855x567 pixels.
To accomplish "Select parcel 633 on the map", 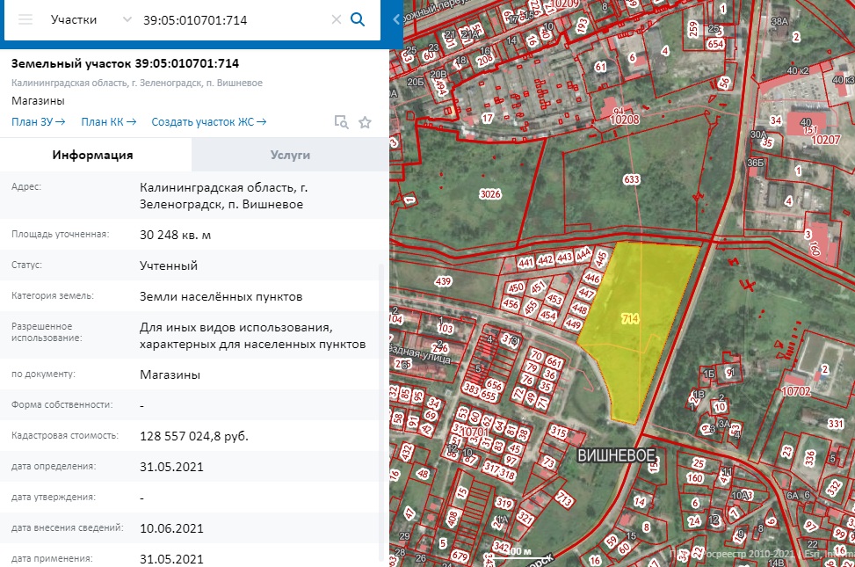I will (631, 180).
